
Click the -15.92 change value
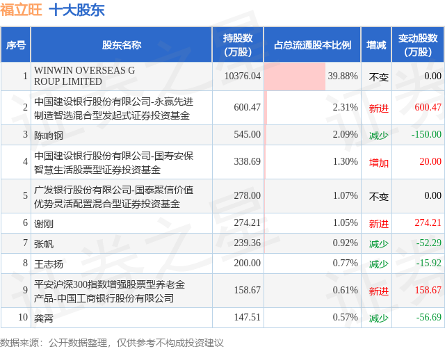tap(429, 263)
